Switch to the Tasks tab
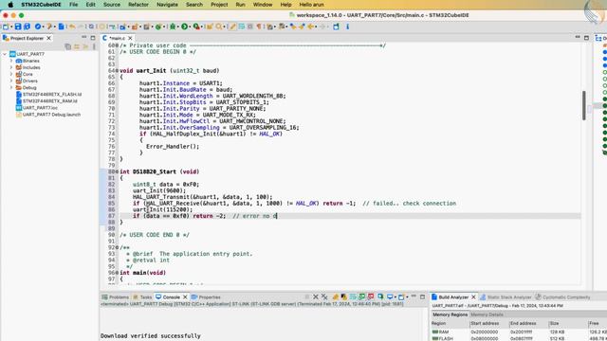Image resolution: width=607 pixels, height=341 pixels. click(142, 296)
